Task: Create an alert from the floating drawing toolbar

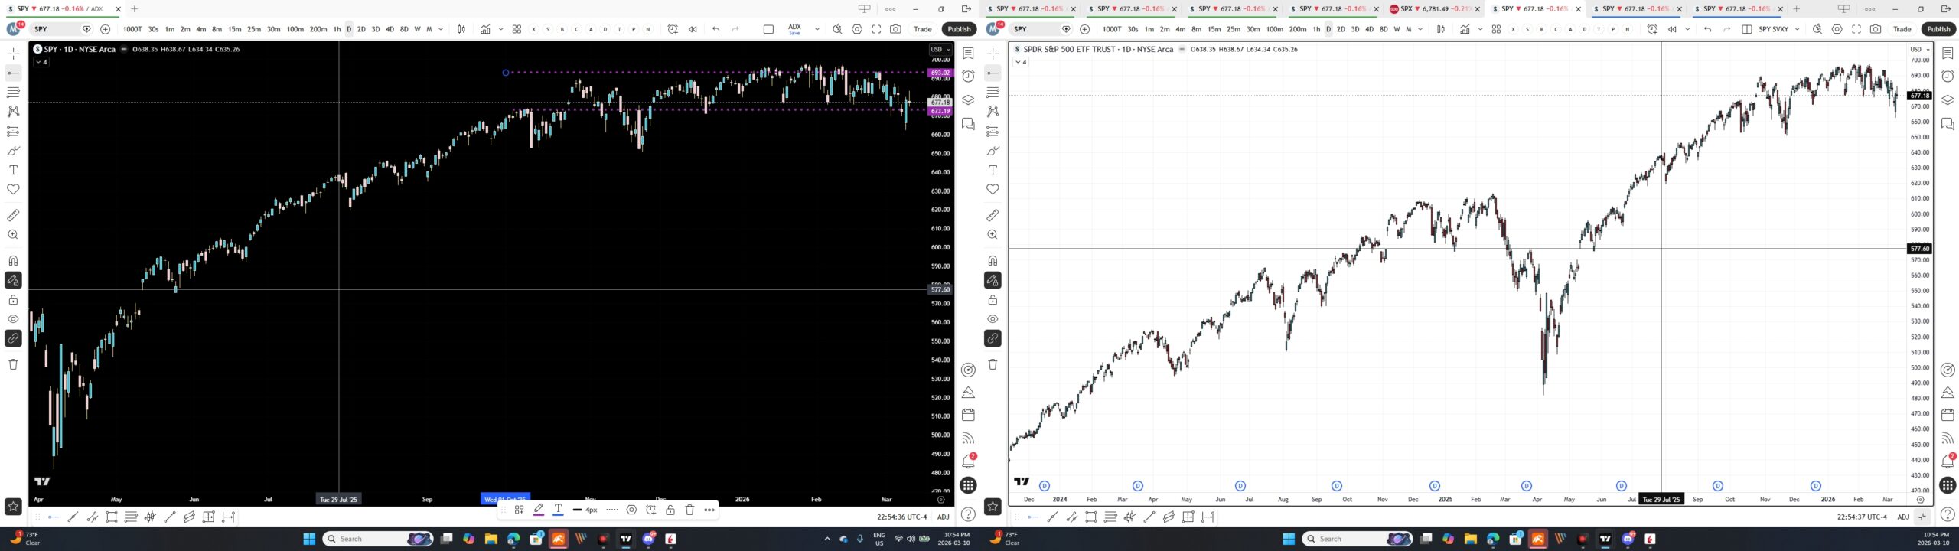Action: (650, 510)
